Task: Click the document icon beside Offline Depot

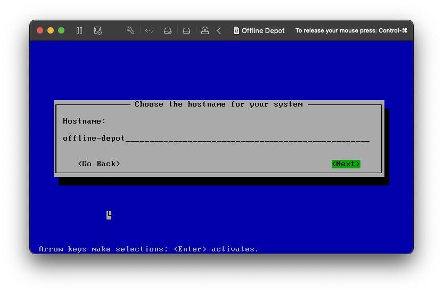Action: pos(236,30)
